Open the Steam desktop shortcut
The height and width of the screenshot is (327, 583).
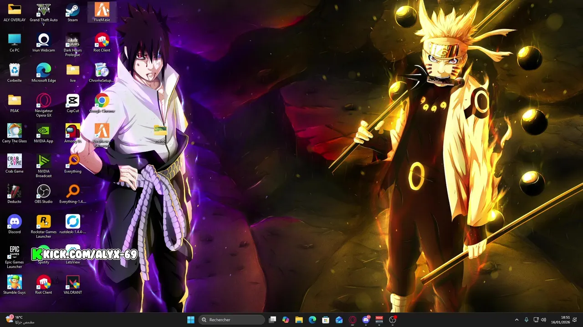pos(72,12)
